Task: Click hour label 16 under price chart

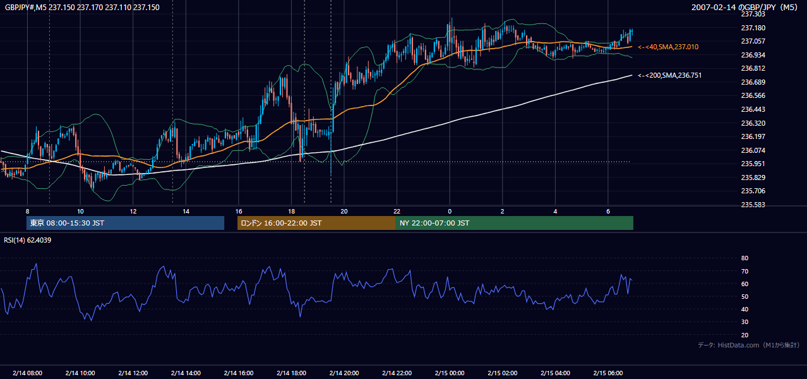Action: pyautogui.click(x=239, y=211)
